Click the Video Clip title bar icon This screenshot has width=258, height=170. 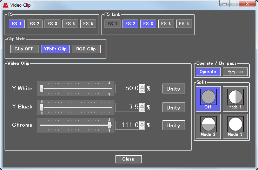click(6, 5)
